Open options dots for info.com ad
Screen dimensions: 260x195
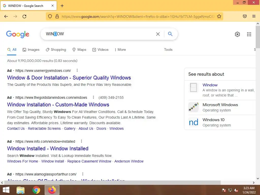click(x=82, y=141)
